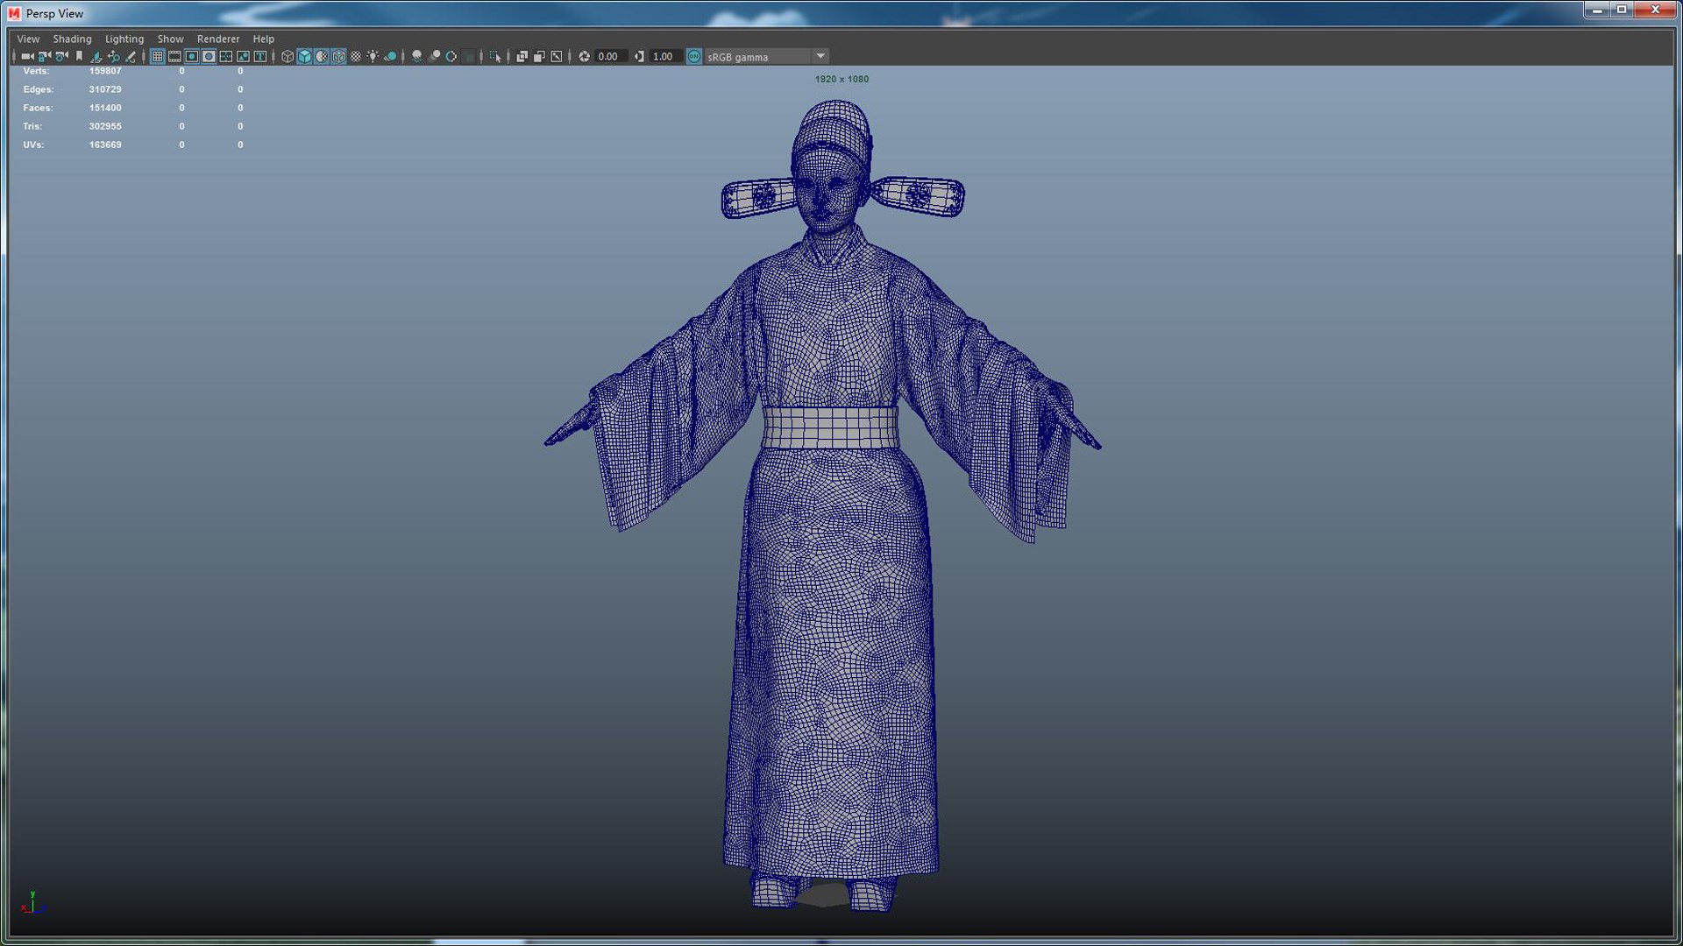Toggle Wireframe on Shaded
1683x946 pixels.
pyautogui.click(x=338, y=56)
